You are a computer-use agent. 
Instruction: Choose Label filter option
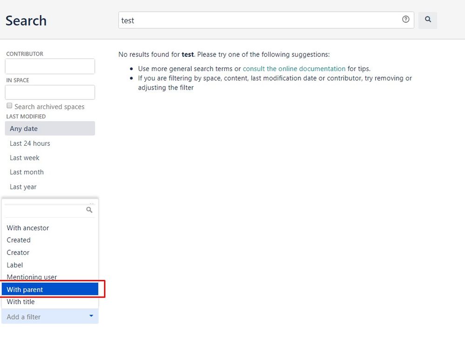point(50,265)
